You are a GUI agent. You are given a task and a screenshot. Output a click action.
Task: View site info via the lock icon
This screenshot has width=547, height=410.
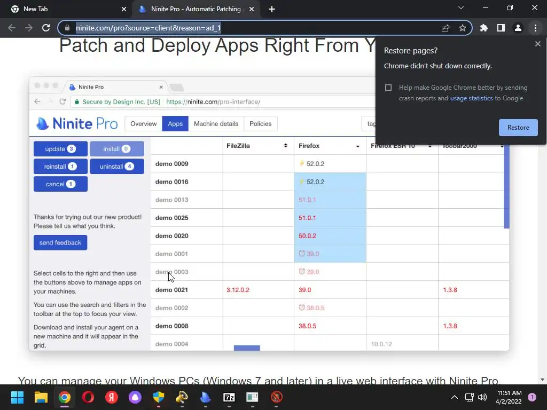pyautogui.click(x=67, y=28)
